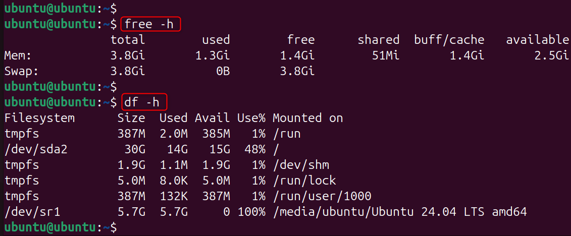
Task: Click the 'shared' column header
Action: (378, 39)
